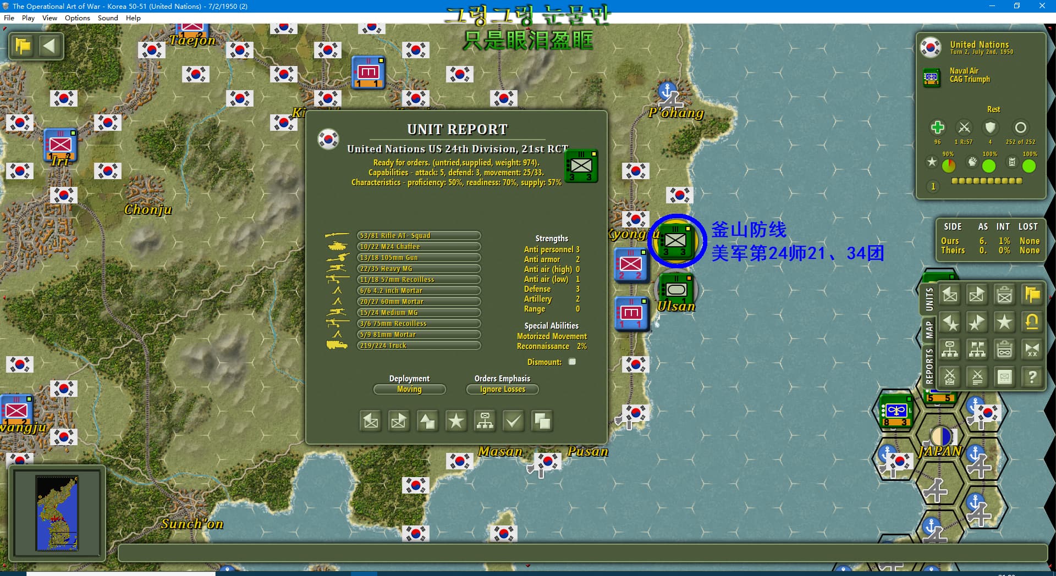Click the 11/18 57mm Recoilless equipment row
The height and width of the screenshot is (576, 1056).
tap(419, 279)
